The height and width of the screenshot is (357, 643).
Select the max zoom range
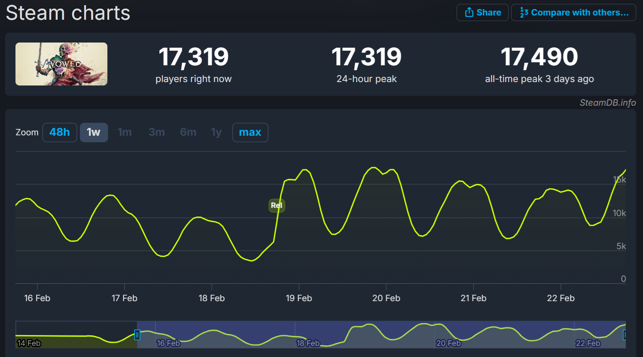250,132
